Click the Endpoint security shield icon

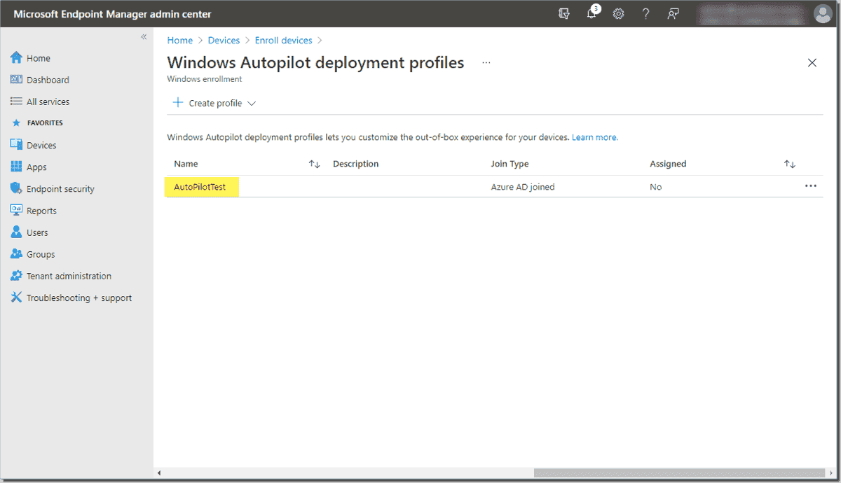click(x=17, y=189)
